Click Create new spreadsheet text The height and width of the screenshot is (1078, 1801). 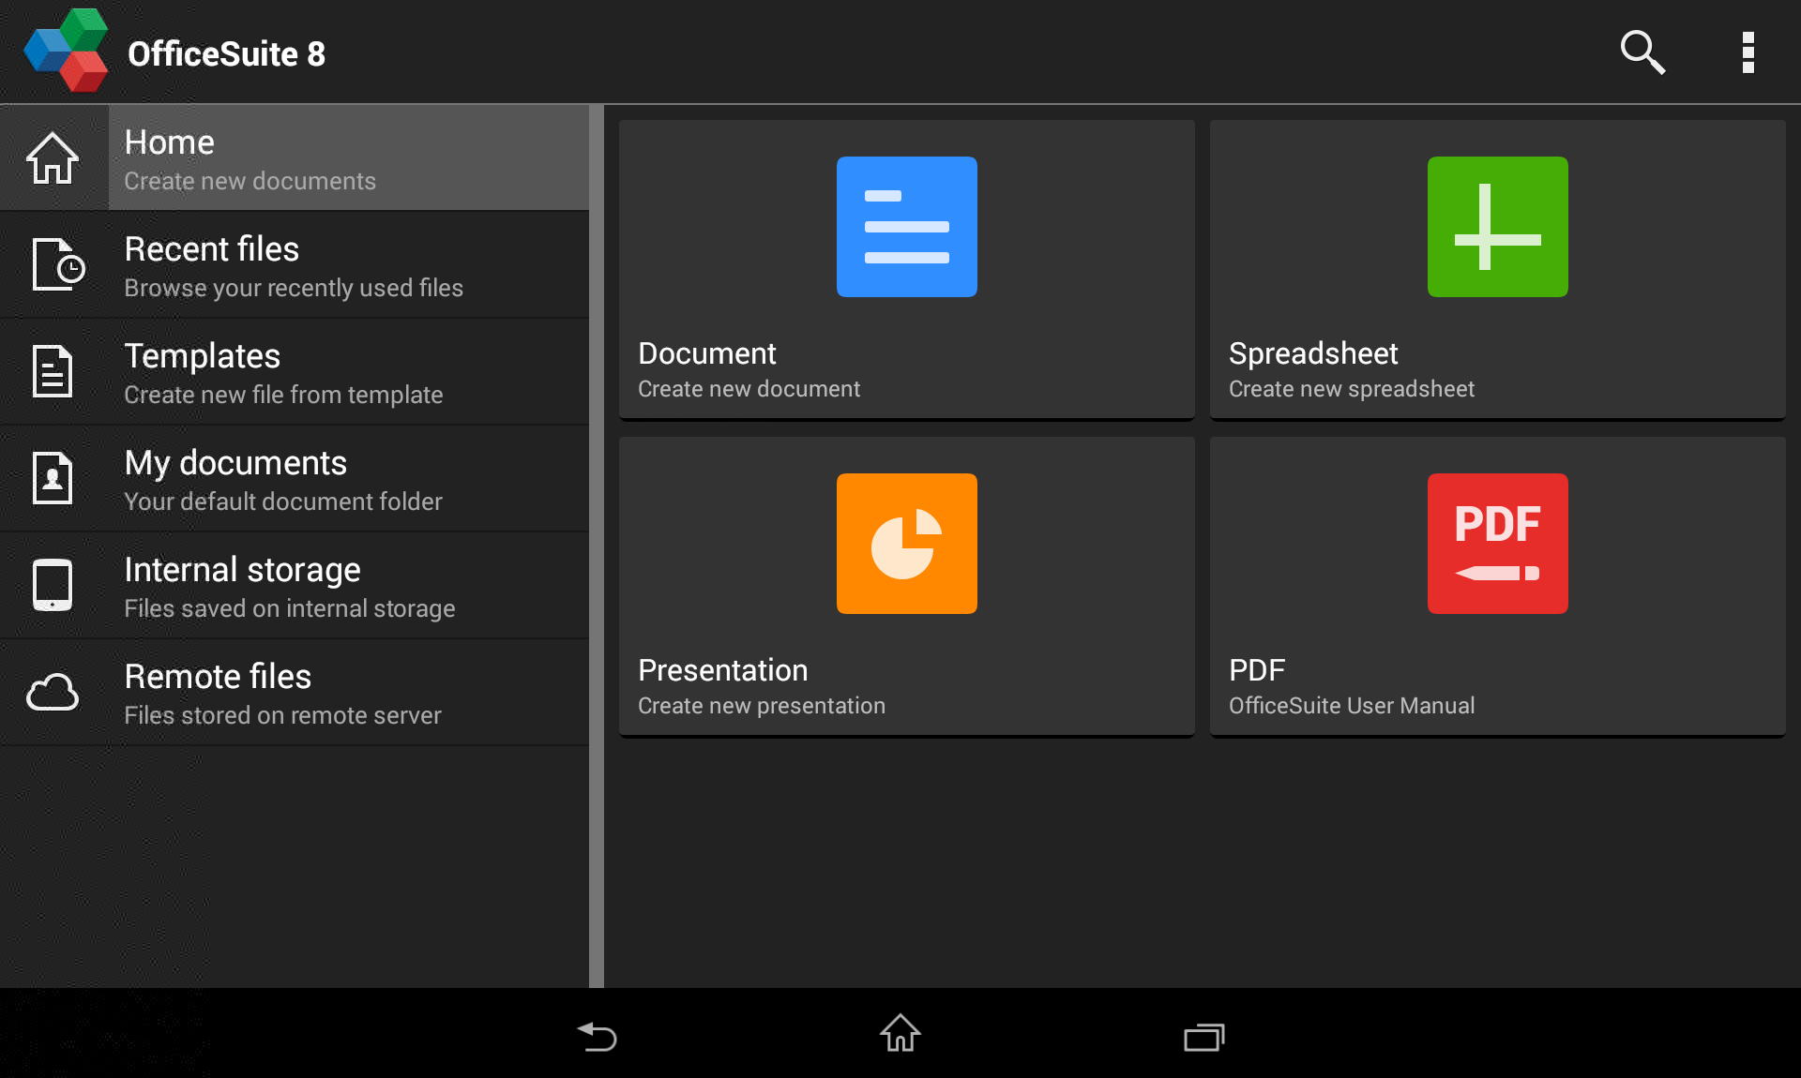pos(1351,389)
